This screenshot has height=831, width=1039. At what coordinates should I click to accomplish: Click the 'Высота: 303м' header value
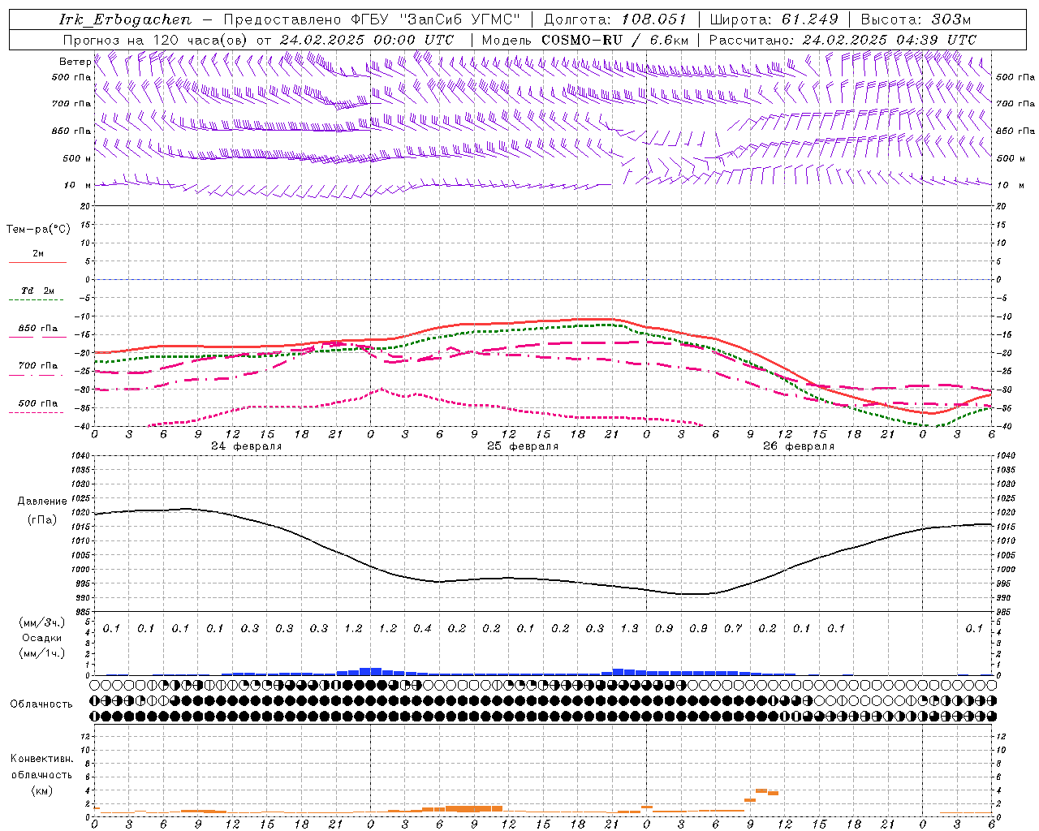pos(916,19)
